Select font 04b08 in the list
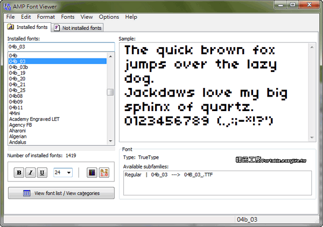 [x=58, y=96]
